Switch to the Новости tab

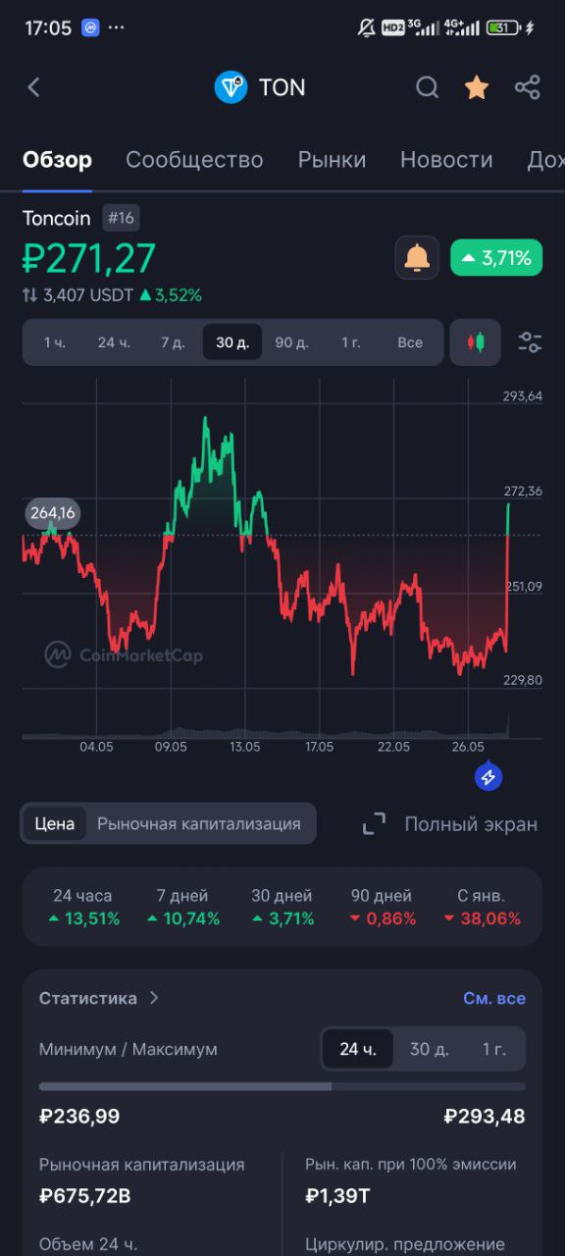[x=446, y=160]
